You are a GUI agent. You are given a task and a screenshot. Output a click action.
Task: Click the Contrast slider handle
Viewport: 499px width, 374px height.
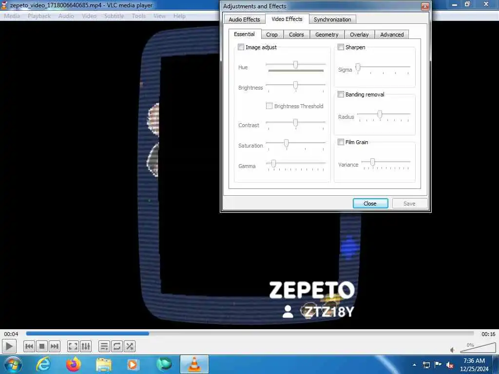[296, 122]
